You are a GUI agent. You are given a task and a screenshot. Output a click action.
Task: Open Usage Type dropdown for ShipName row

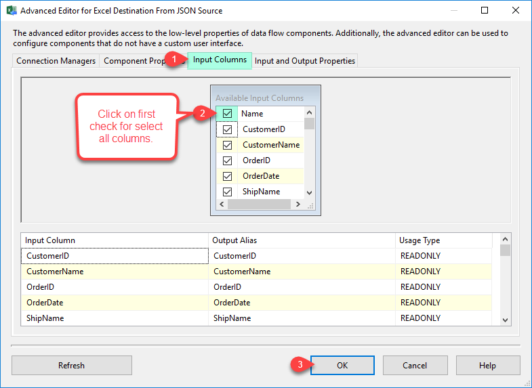443,318
